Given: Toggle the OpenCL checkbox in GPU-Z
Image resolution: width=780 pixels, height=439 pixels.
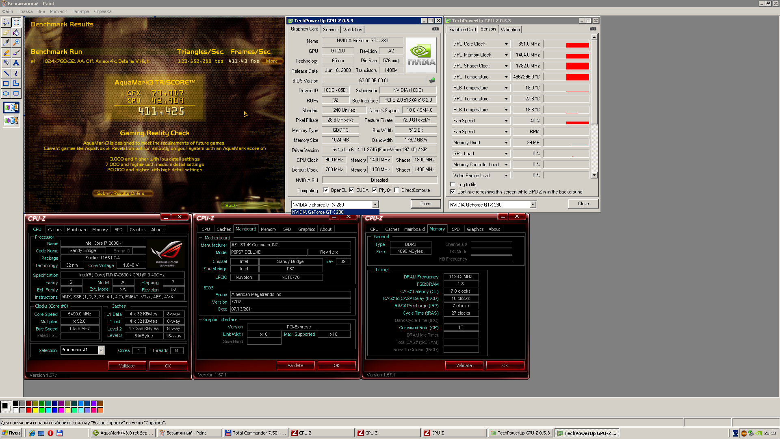Looking at the screenshot, I should (x=326, y=190).
